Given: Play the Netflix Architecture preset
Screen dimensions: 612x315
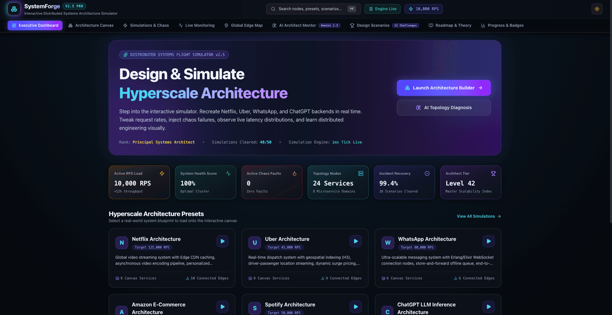Looking at the screenshot, I should [222, 241].
